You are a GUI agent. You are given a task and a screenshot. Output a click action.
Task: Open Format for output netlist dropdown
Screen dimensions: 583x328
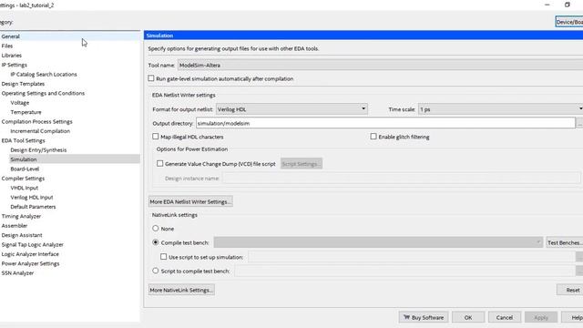(291, 109)
